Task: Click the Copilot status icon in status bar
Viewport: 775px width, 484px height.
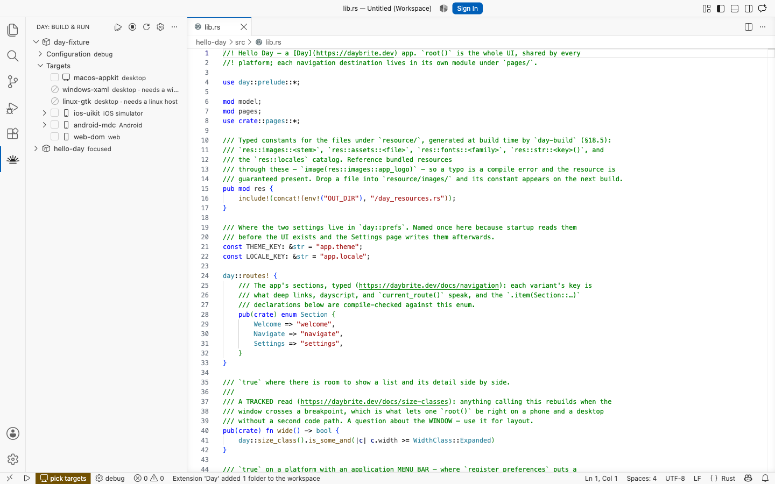Action: 748,478
